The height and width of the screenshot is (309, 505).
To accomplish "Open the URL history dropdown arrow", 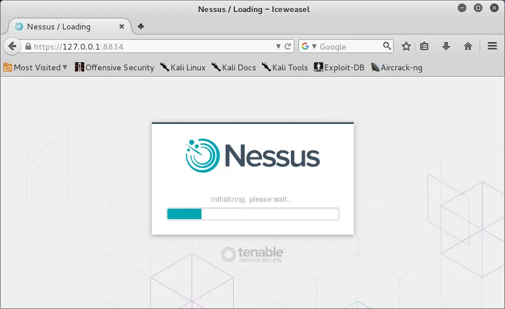I will pos(278,46).
